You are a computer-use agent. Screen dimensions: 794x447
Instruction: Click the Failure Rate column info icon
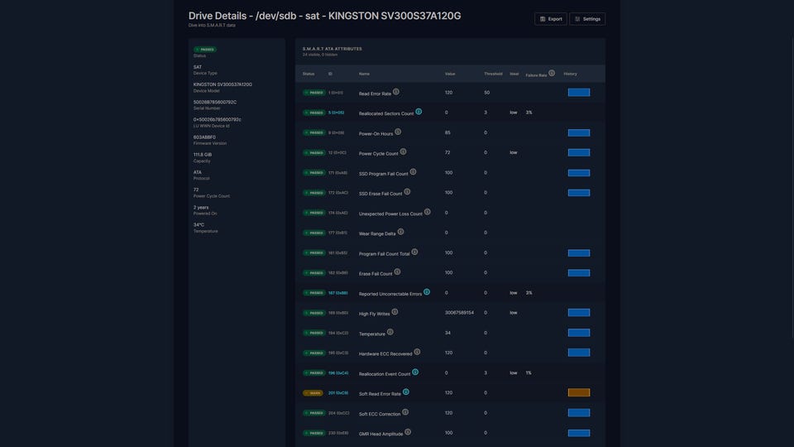tap(552, 74)
